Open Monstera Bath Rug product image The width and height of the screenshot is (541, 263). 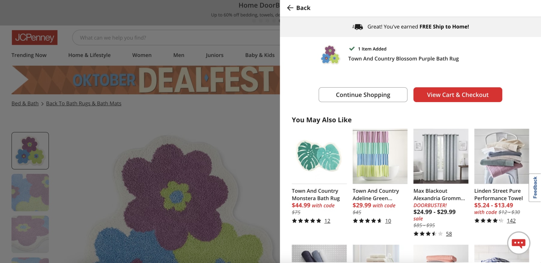click(x=319, y=156)
